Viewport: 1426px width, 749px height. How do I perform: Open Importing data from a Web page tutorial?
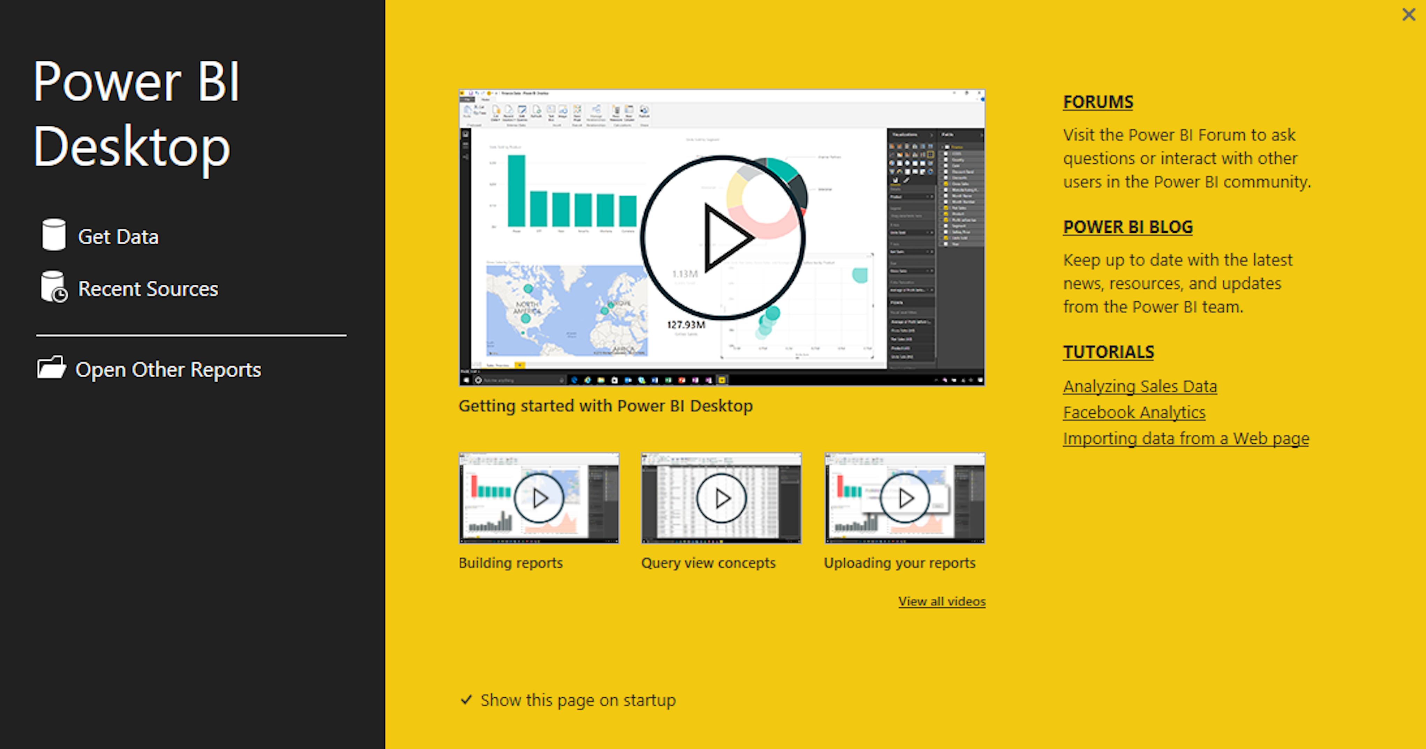point(1186,438)
